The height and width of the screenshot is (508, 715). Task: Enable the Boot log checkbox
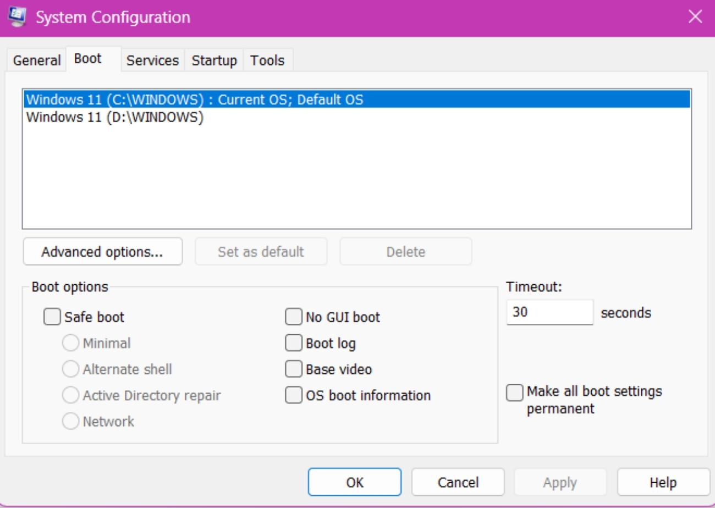[294, 343]
